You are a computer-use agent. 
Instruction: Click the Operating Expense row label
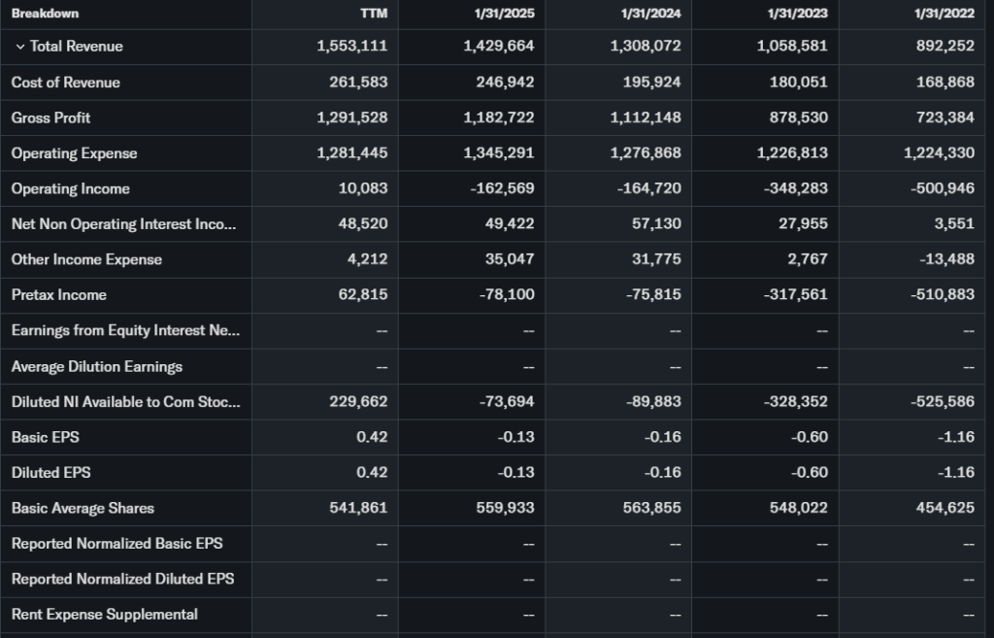75,153
